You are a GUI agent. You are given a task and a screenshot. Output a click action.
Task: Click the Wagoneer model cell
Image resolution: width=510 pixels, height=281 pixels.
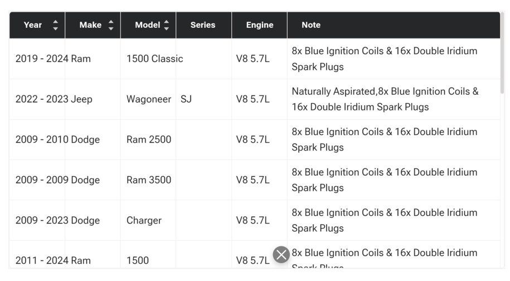[x=149, y=99]
